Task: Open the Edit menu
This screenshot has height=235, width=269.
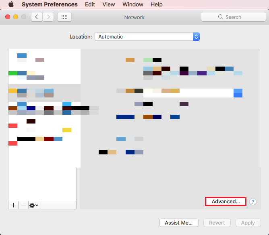Action: 90,4
